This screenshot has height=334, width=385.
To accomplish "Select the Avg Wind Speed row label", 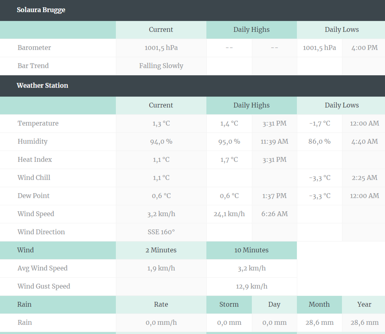I will coord(43,268).
